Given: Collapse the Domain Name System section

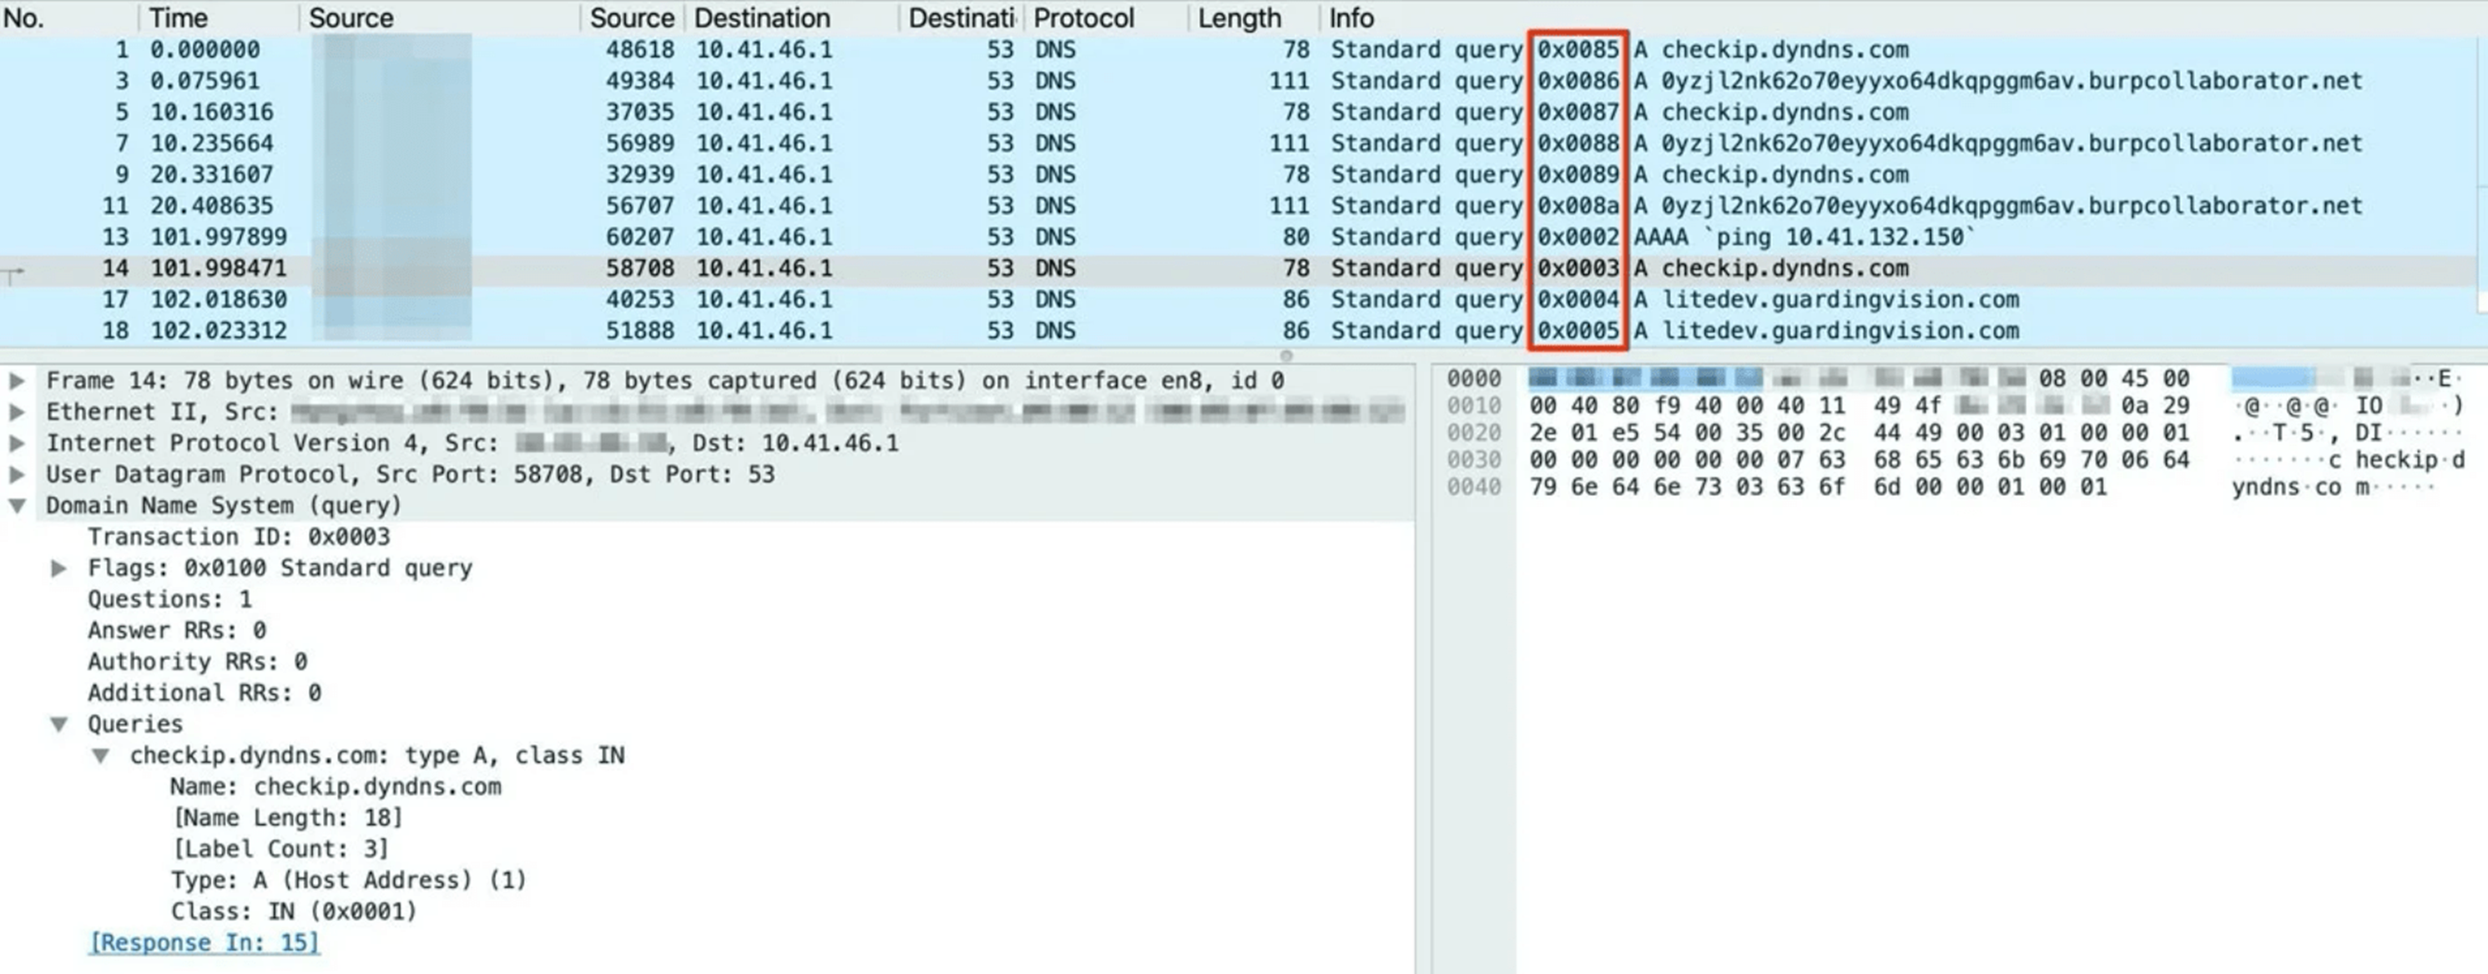Looking at the screenshot, I should (x=17, y=505).
